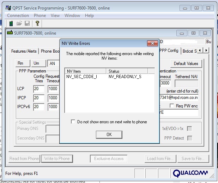Open the Connection menu
The height and width of the screenshot is (183, 218).
pos(18,16)
